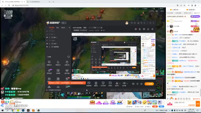
Task: Open the skin/shirt icon in title bar
Action: [x=141, y=23]
